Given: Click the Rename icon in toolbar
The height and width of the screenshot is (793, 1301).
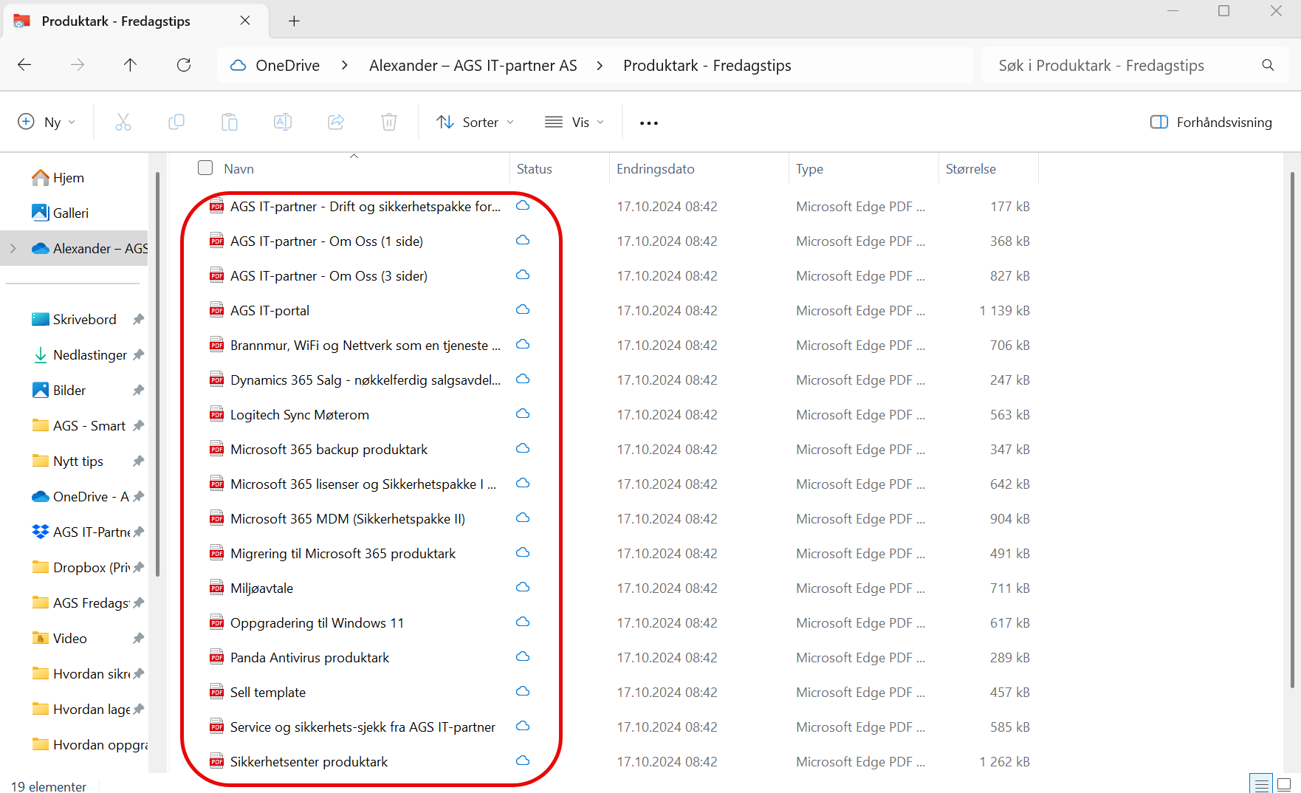Looking at the screenshot, I should [x=283, y=122].
